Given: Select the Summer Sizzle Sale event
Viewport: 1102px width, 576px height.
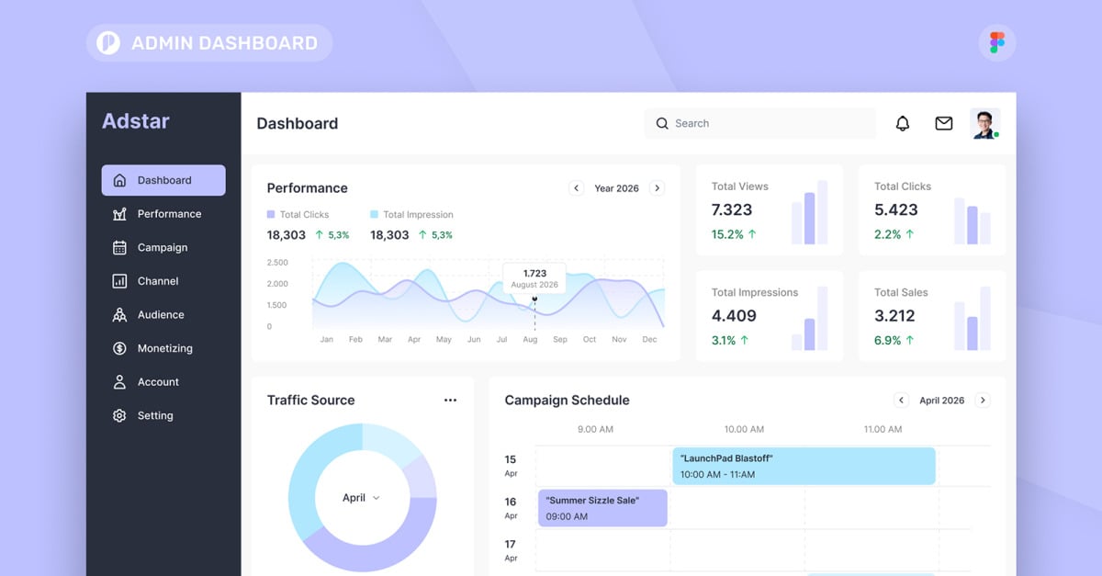Looking at the screenshot, I should coord(602,507).
